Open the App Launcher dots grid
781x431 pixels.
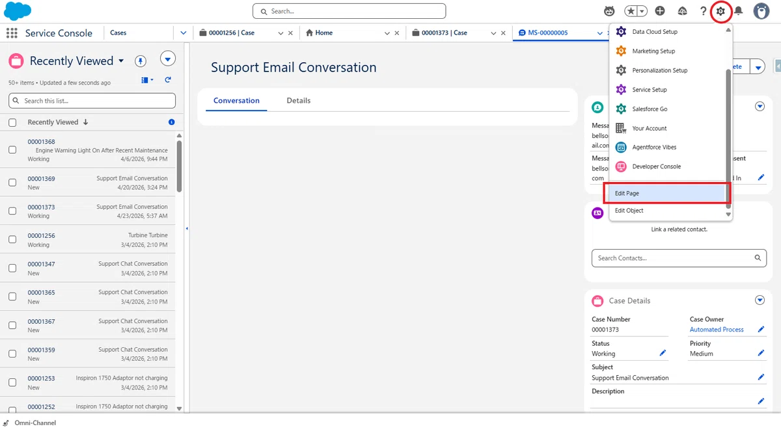[x=12, y=33]
